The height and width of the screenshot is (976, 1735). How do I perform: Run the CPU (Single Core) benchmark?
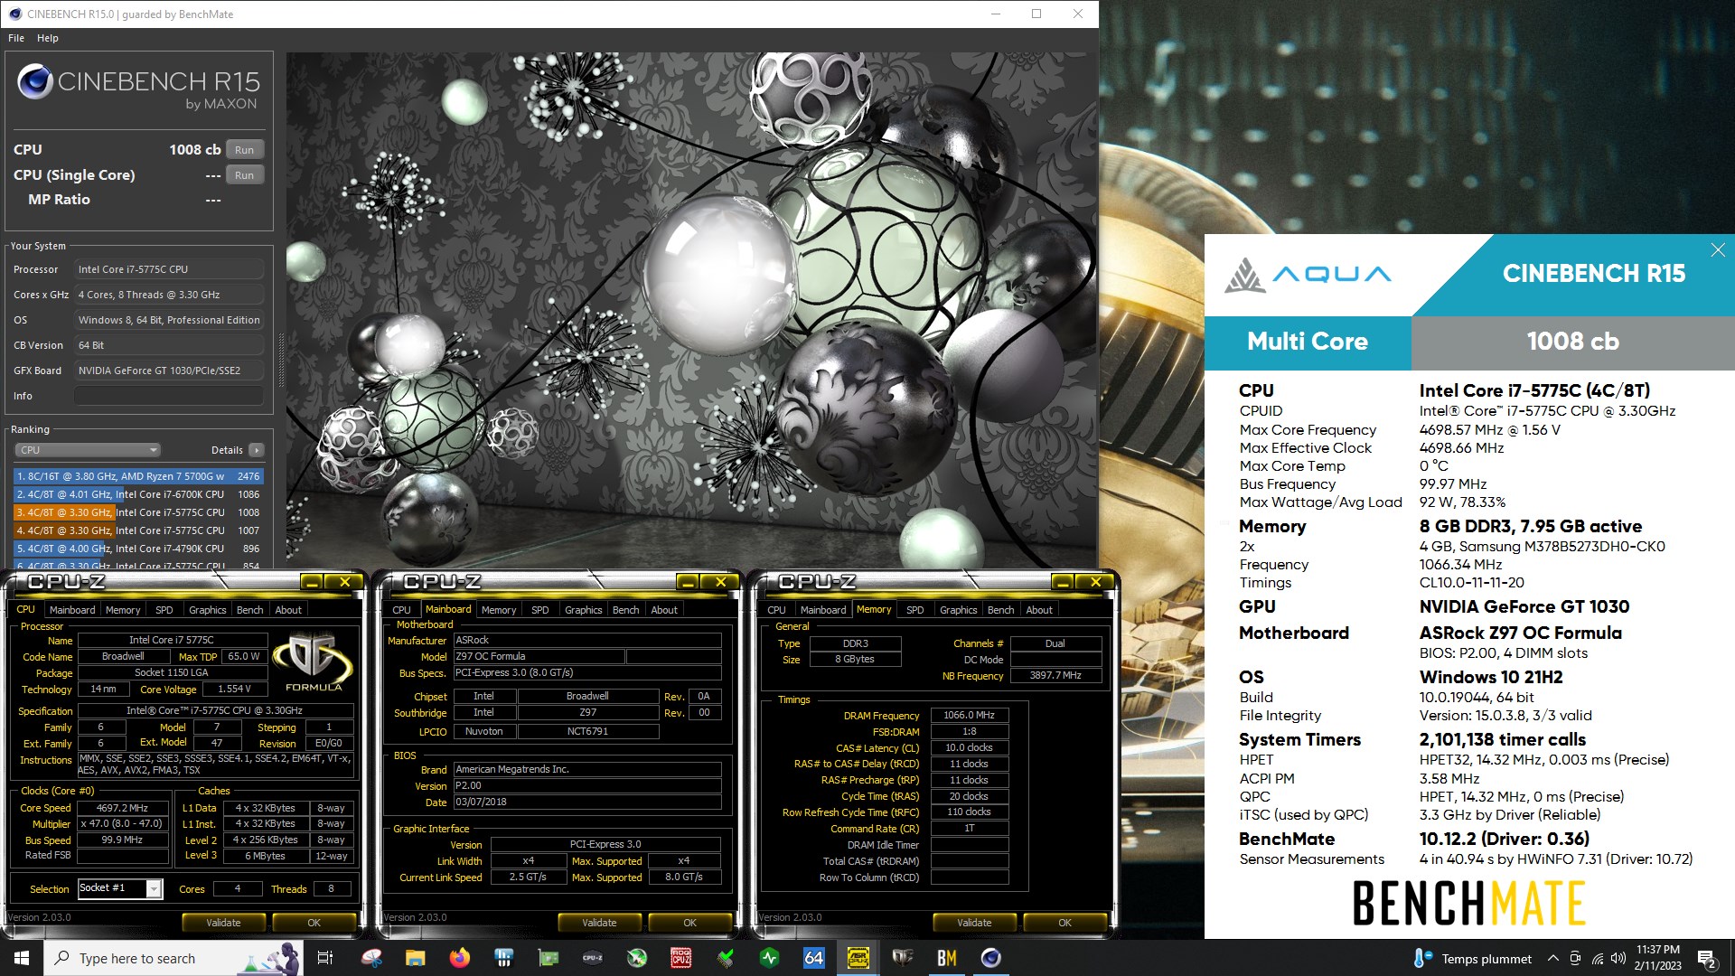pyautogui.click(x=244, y=175)
